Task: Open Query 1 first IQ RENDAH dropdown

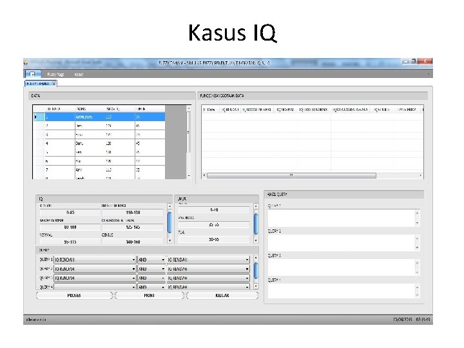Action: coord(95,260)
